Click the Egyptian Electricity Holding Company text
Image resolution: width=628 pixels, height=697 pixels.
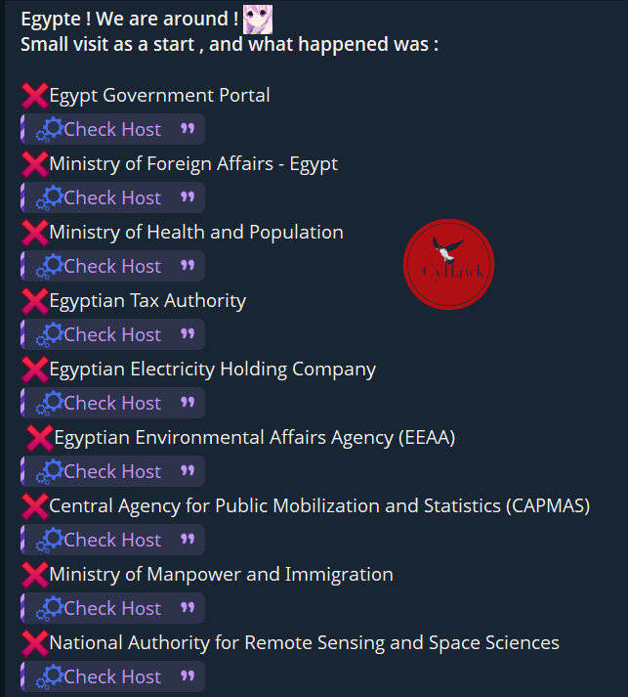click(x=212, y=370)
